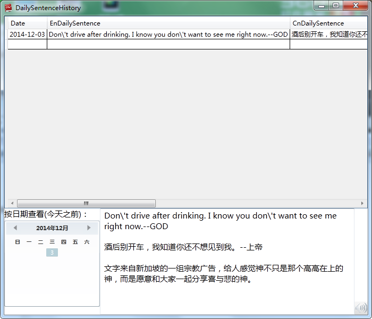
Task: Go to next month in calendar
Action: (89, 228)
